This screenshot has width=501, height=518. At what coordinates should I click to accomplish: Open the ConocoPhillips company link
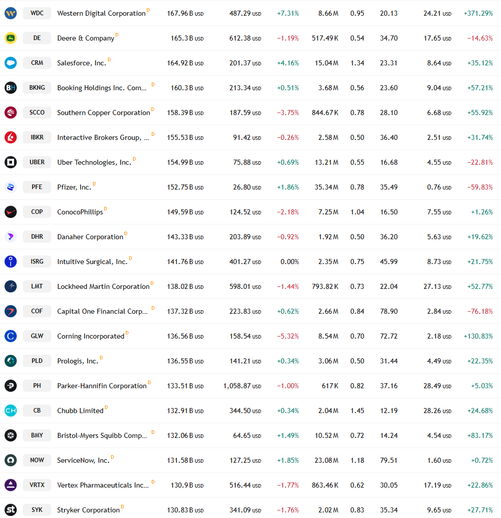point(80,212)
